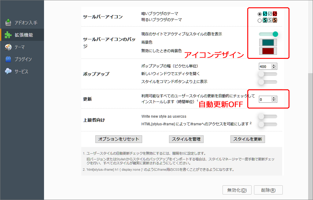Click the 明るいブラウザのテーマ label
This screenshot has width=313, height=200.
click(x=161, y=20)
